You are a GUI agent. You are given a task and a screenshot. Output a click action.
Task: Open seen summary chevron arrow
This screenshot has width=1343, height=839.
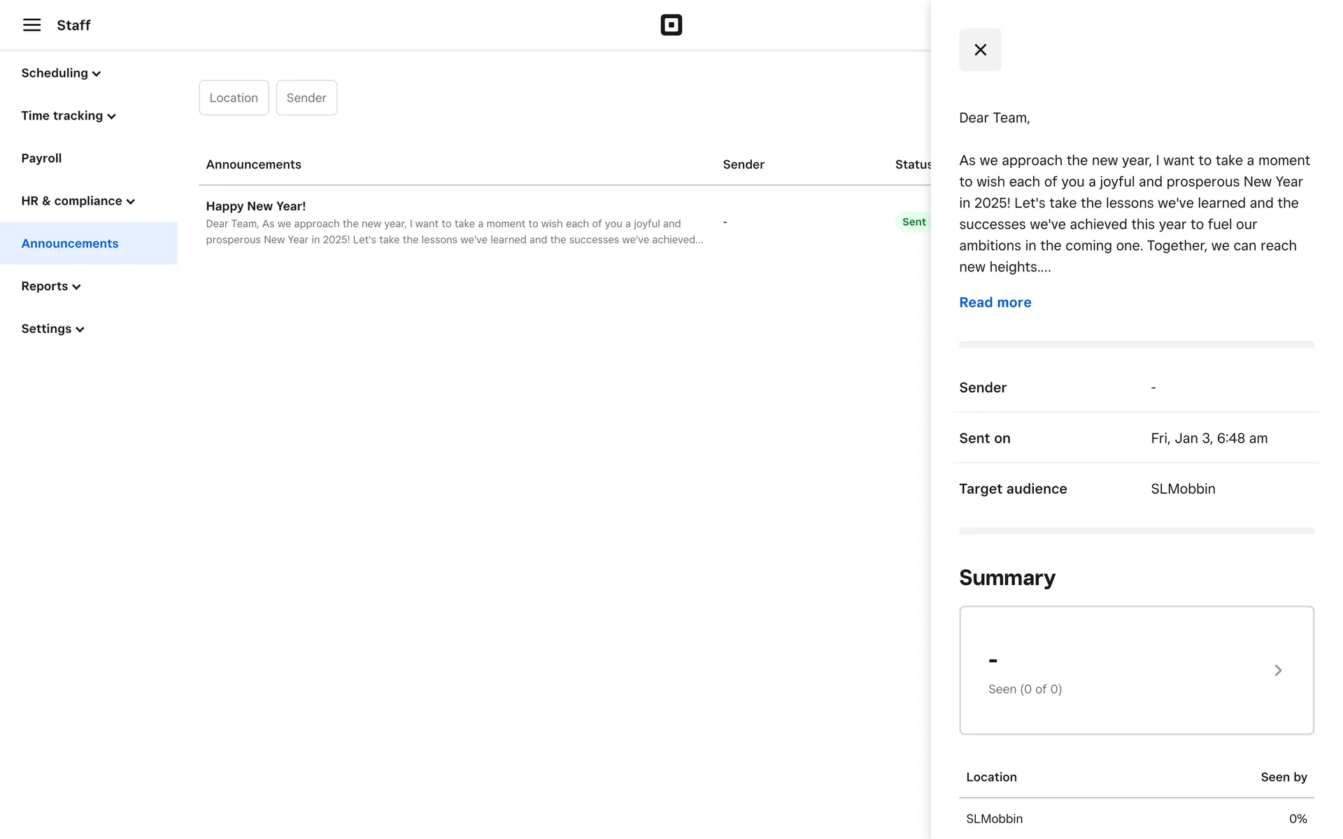(1277, 671)
